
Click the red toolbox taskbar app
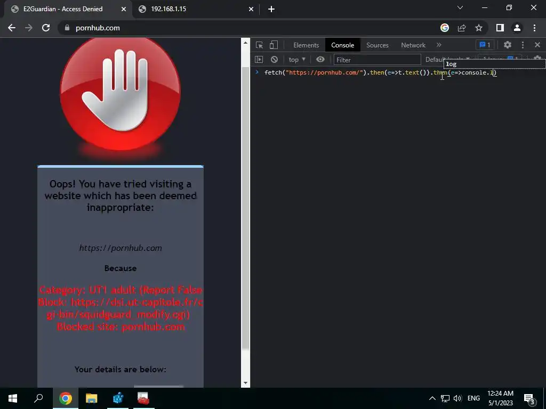143,398
